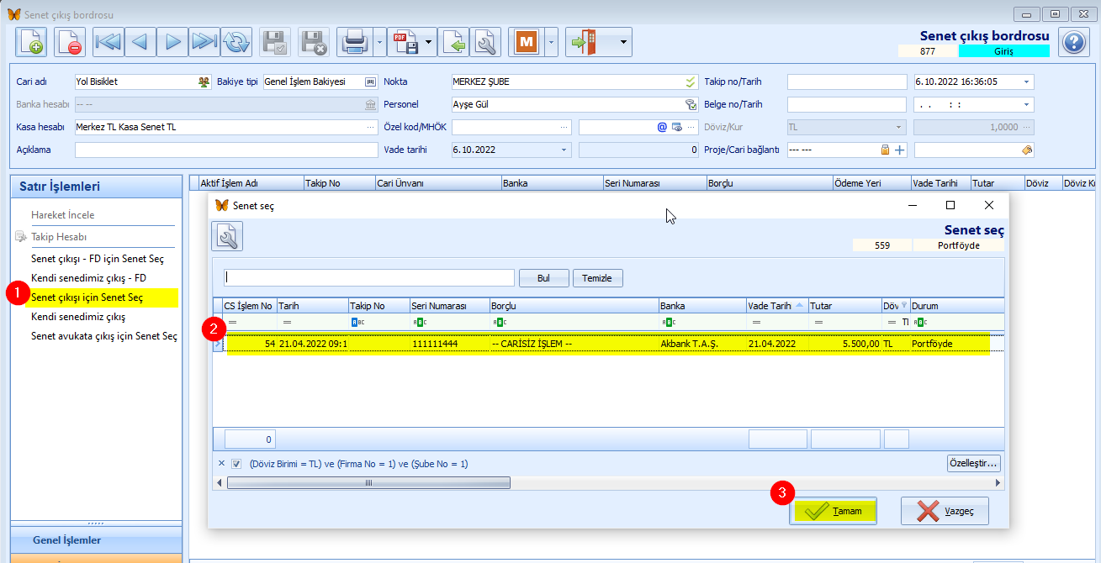1101x563 pixels.
Task: Select 'Senet çıkışı - FD için Senet Seç'
Action: click(x=98, y=259)
